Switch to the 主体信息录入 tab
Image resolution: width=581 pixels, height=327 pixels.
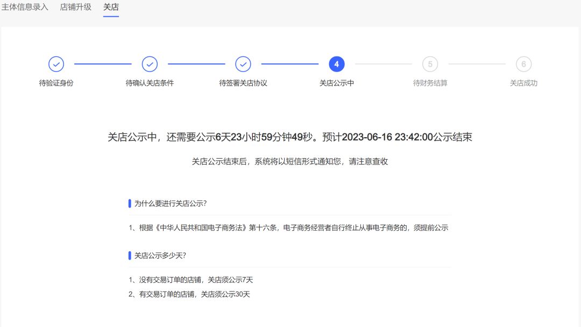[x=24, y=8]
